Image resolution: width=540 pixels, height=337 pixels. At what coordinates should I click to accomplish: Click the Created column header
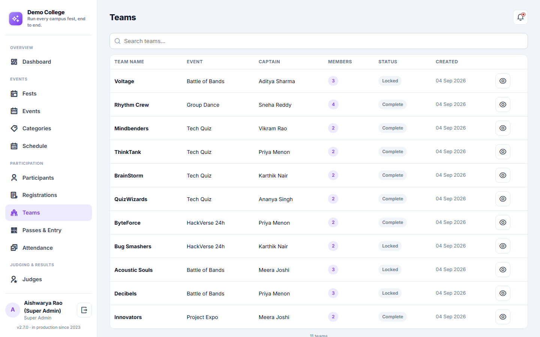(x=447, y=62)
